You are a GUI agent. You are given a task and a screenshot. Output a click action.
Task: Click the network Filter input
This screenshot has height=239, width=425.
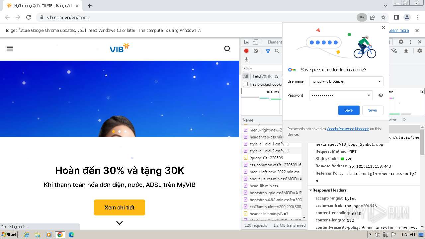pyautogui.click(x=262, y=69)
